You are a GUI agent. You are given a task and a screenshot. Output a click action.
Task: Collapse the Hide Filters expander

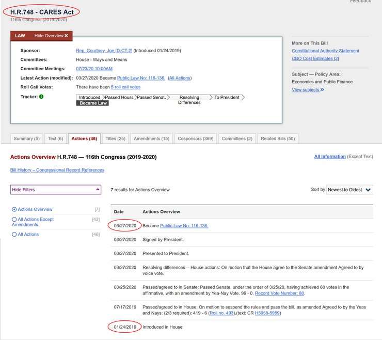(56, 190)
